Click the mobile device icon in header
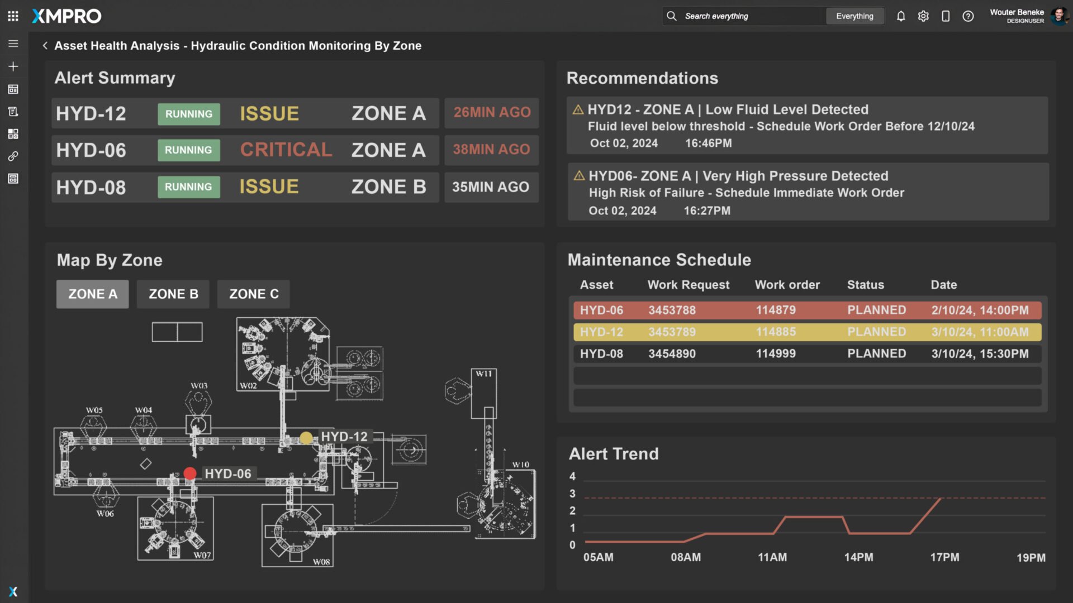The height and width of the screenshot is (603, 1073). pyautogui.click(x=946, y=16)
